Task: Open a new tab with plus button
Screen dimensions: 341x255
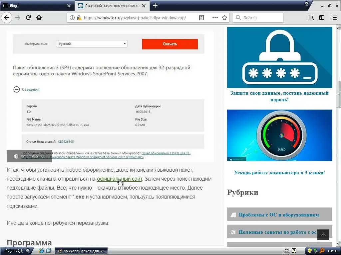Action: [x=155, y=5]
